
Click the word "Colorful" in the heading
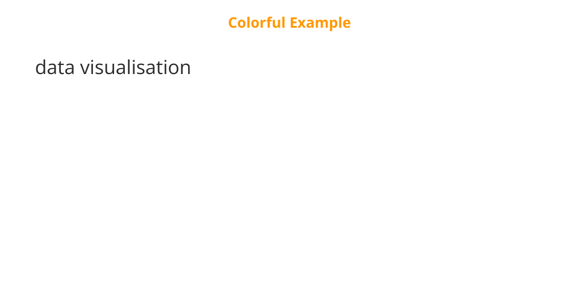click(x=257, y=23)
